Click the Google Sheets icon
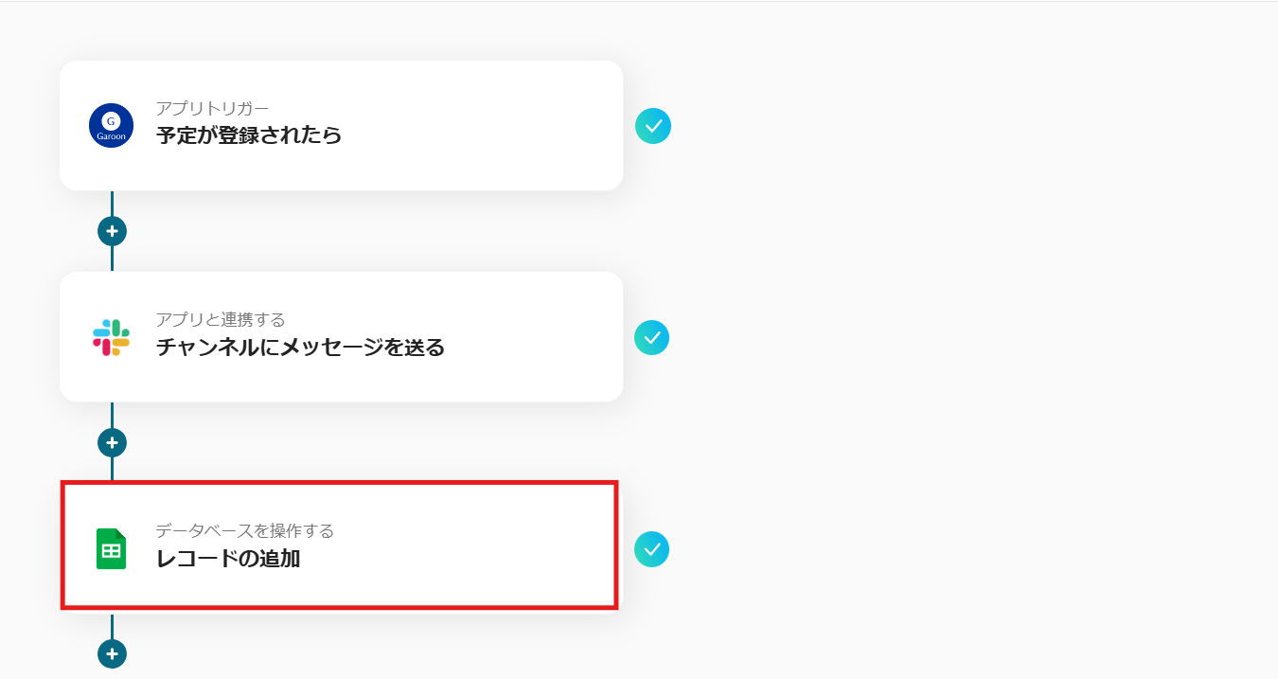 111,549
